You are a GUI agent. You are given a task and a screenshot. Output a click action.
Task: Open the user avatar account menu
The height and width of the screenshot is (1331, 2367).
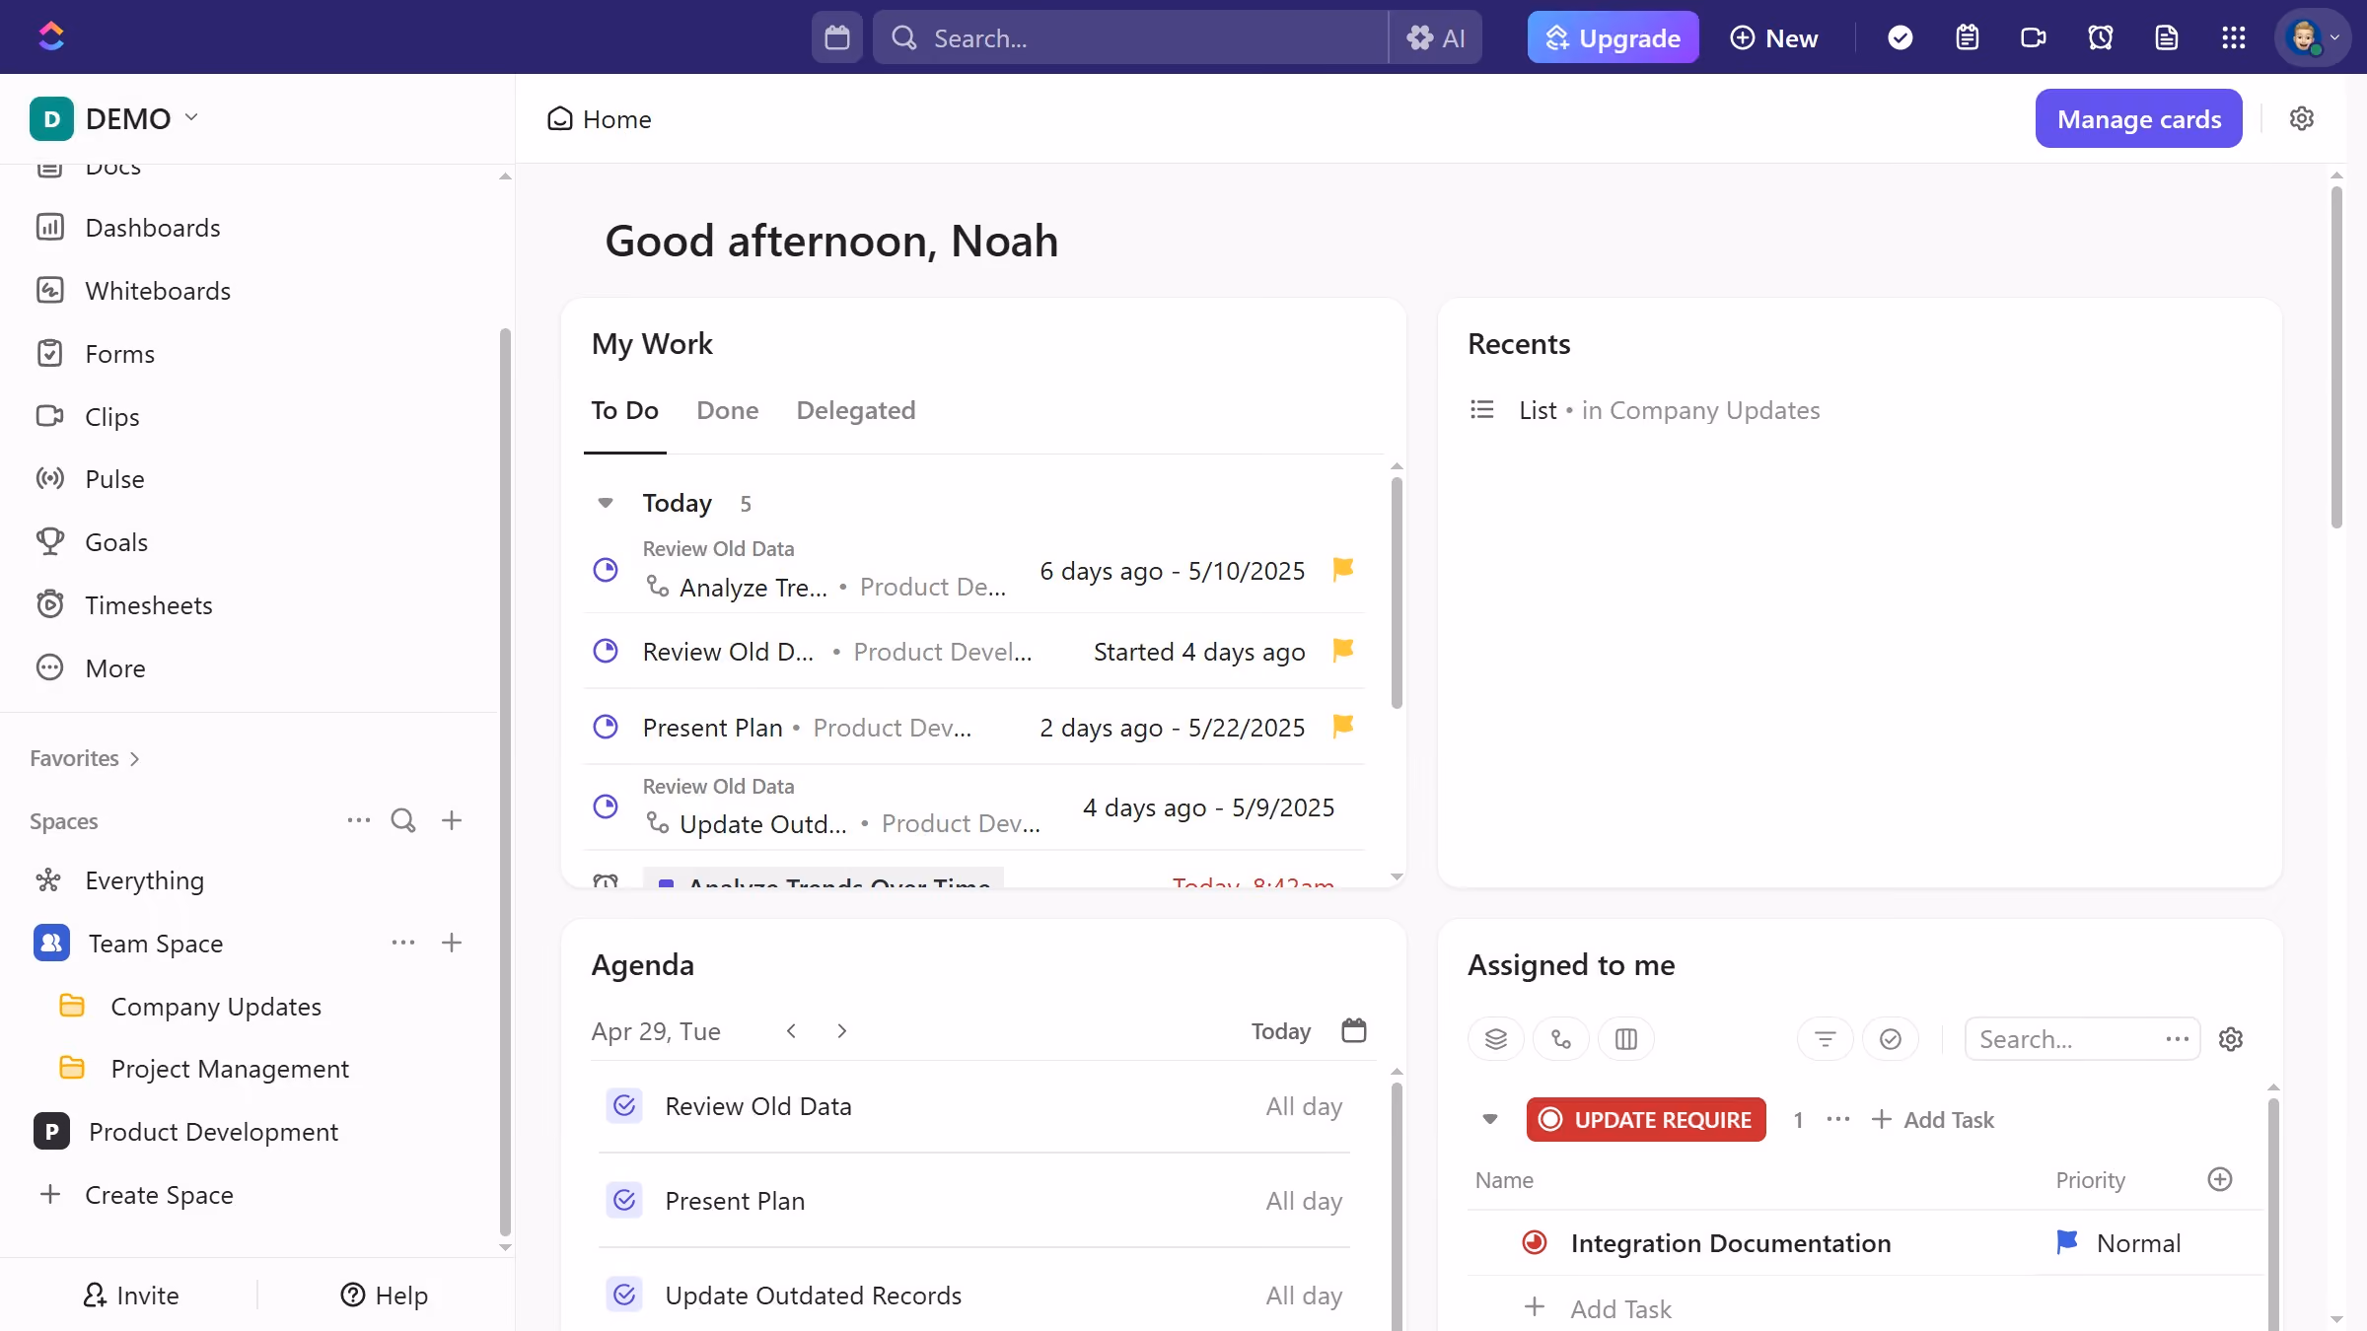[2312, 37]
